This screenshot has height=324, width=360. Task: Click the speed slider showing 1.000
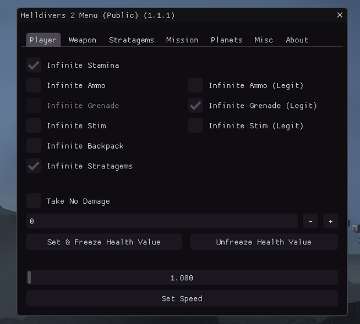pos(182,278)
